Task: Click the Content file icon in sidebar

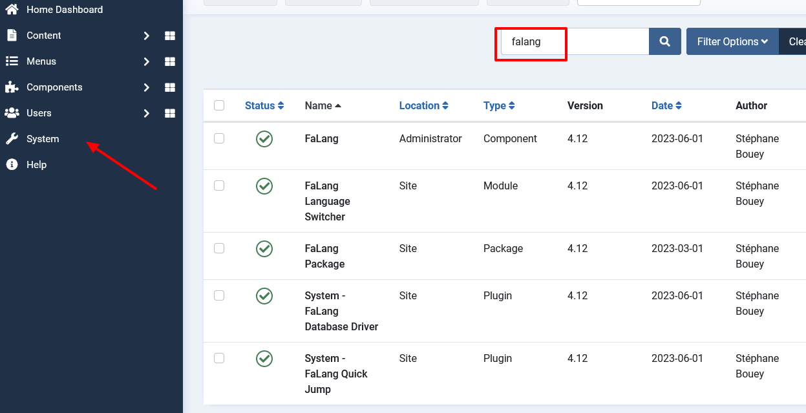Action: pyautogui.click(x=12, y=36)
